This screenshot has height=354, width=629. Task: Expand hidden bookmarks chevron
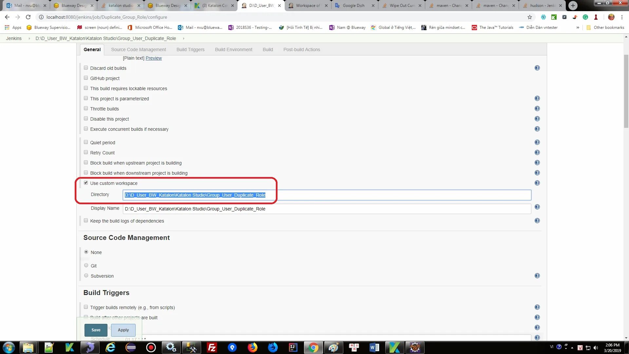578,28
